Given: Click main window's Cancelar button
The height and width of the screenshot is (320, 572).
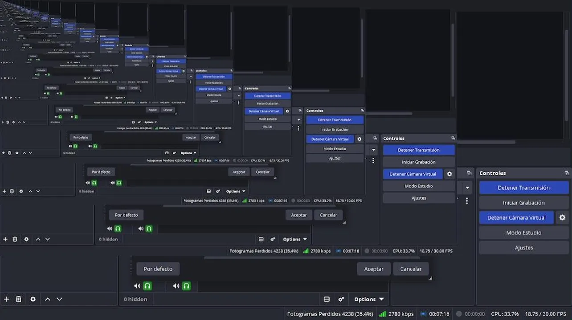Looking at the screenshot, I should click(411, 269).
